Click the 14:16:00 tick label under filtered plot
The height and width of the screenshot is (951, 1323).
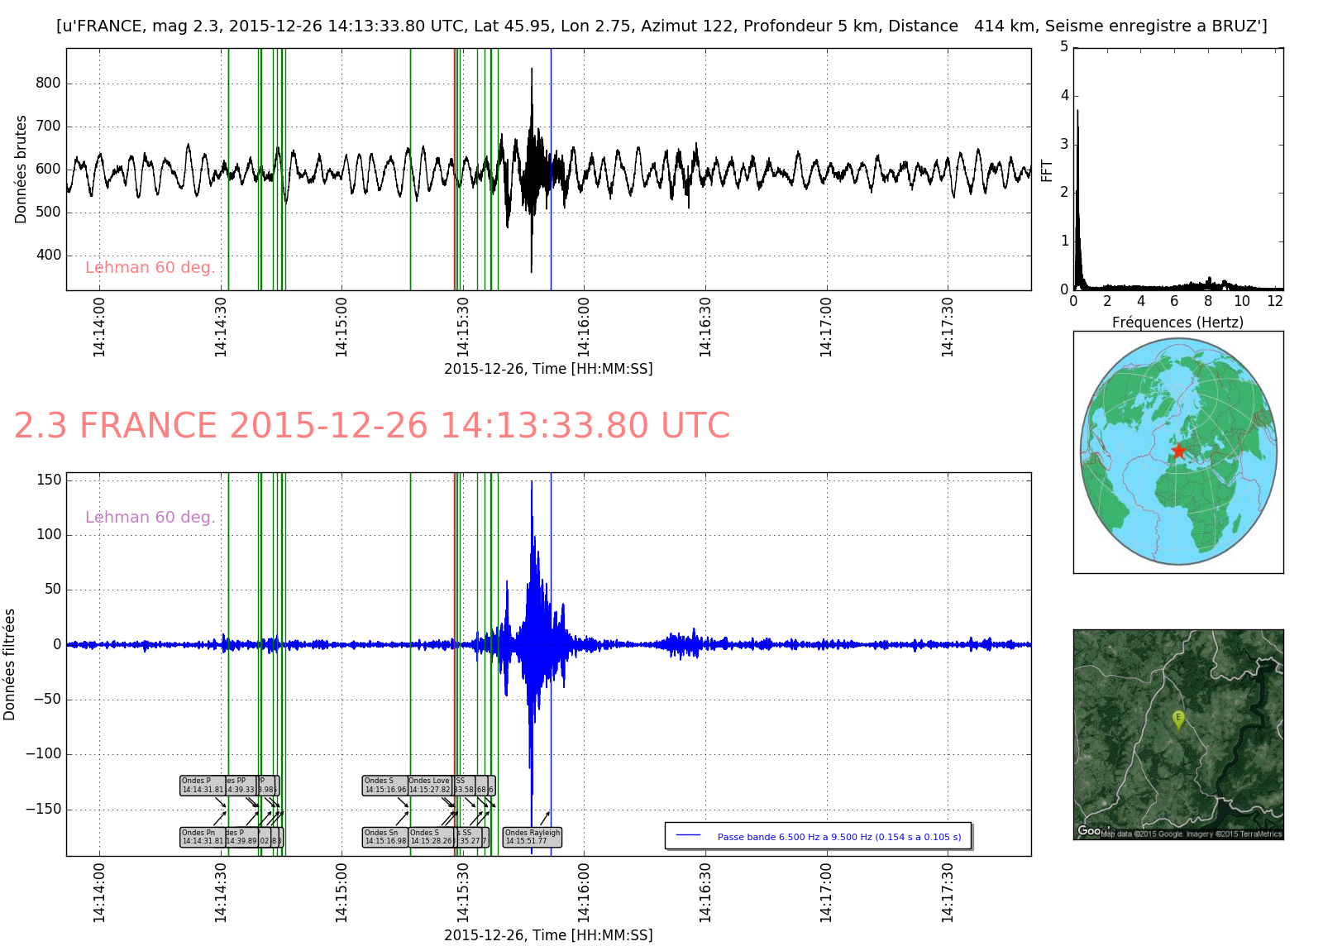(x=584, y=893)
